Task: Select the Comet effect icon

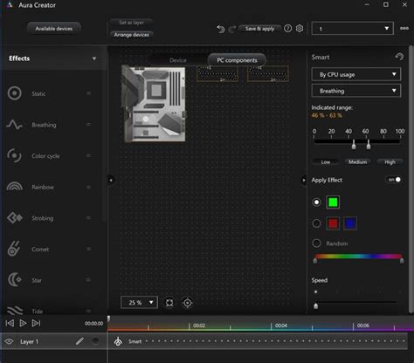Action: (x=14, y=249)
